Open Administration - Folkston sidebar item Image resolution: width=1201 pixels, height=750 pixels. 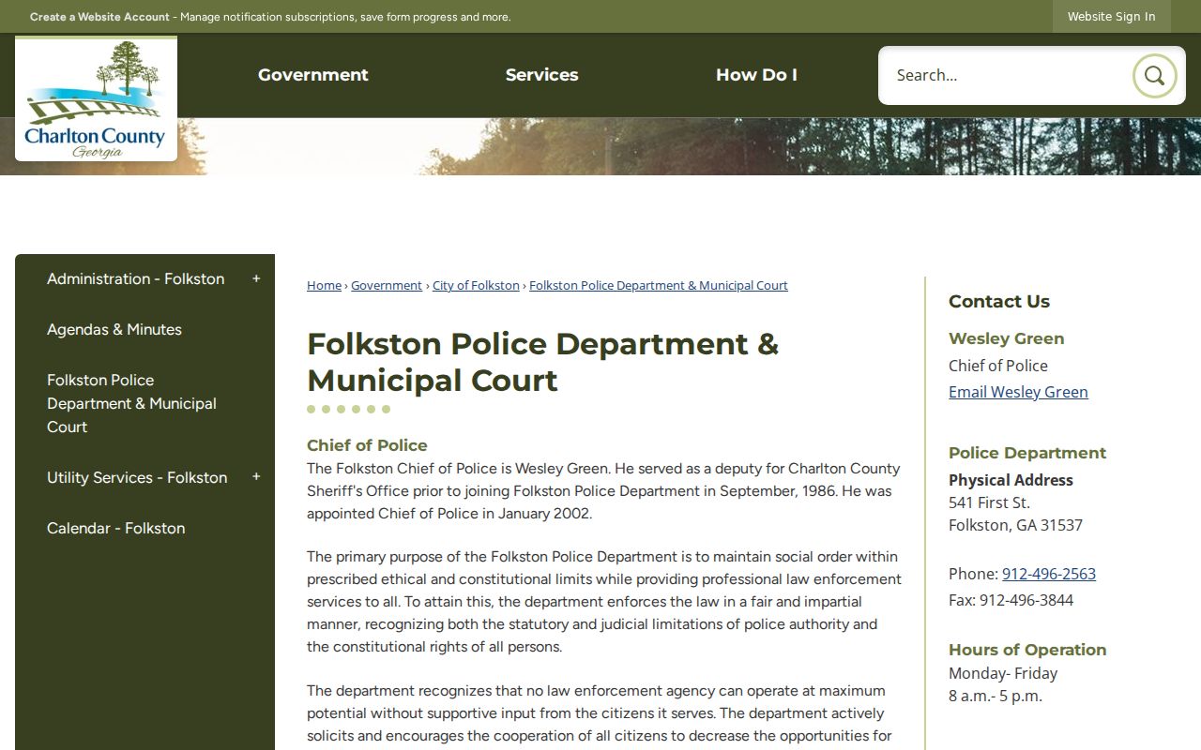136,278
